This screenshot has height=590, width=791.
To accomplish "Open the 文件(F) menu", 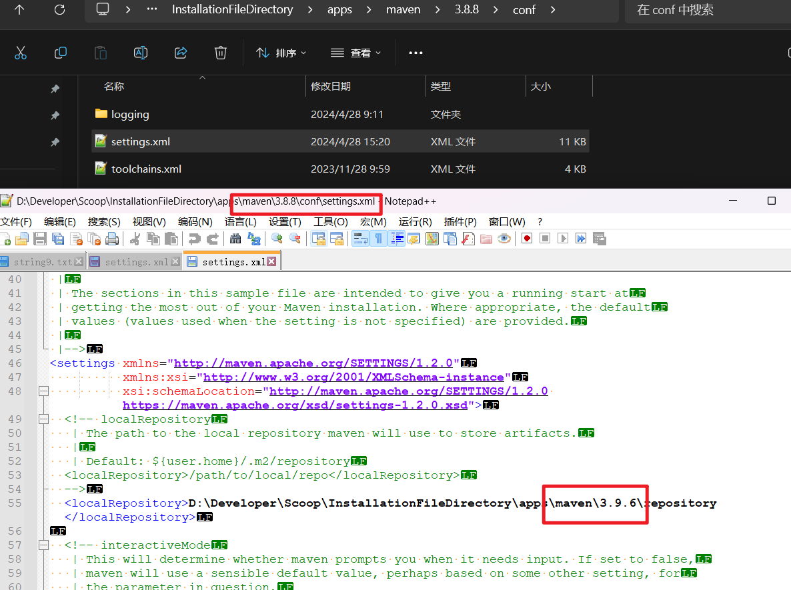I will click(16, 222).
